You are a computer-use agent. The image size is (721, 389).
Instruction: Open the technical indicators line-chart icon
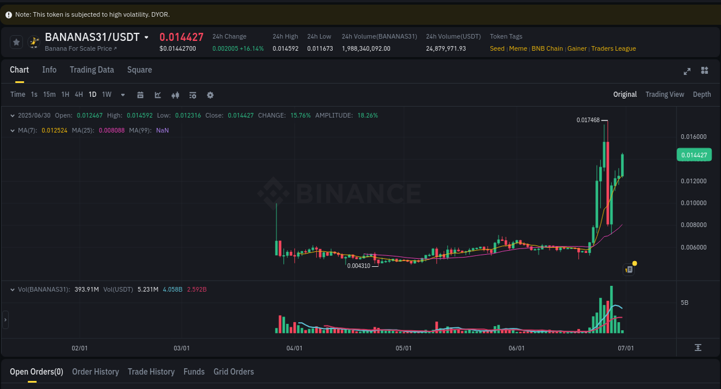coord(157,95)
